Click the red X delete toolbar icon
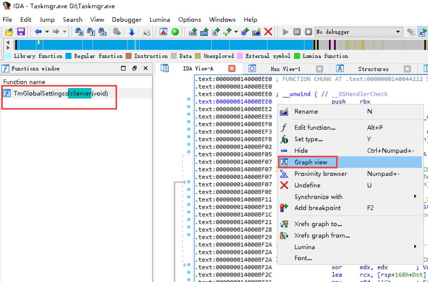Screen dimensions: 428x282 coord(269,32)
